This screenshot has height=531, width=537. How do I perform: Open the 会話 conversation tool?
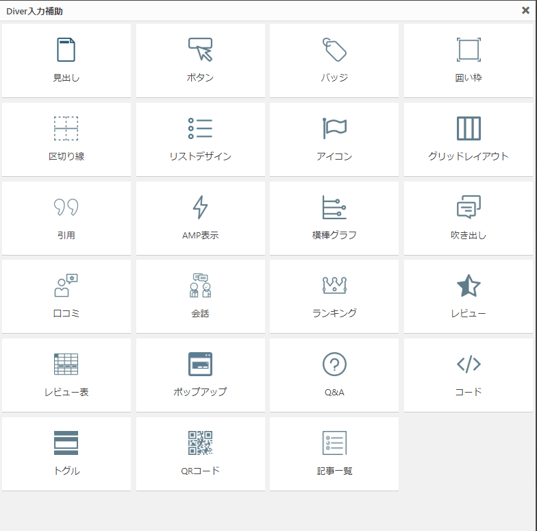[x=200, y=296]
